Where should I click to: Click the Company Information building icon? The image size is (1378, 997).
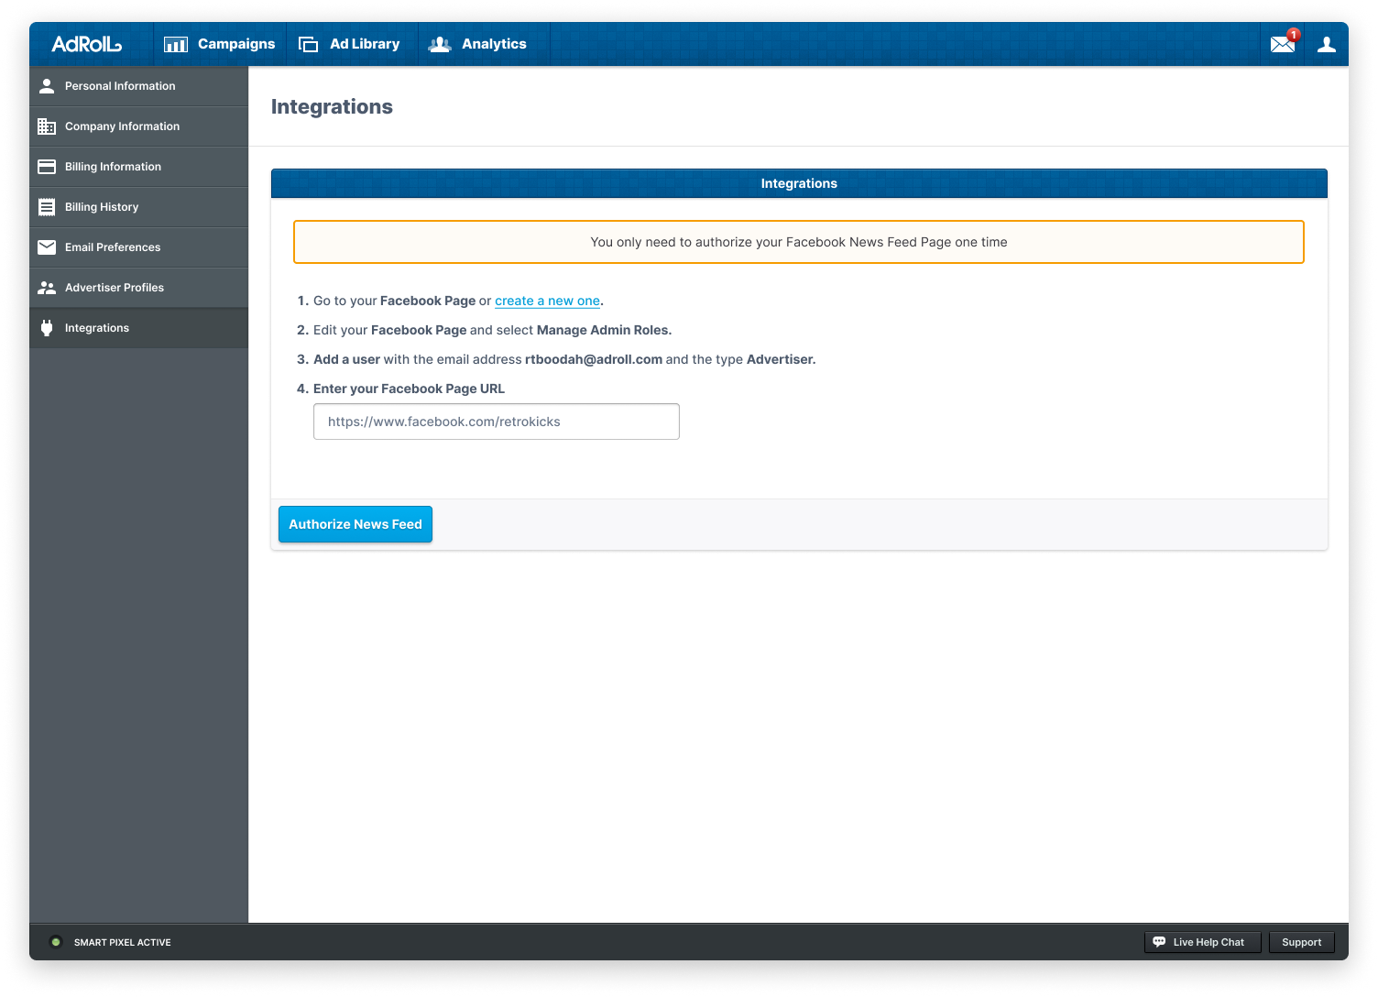point(47,126)
